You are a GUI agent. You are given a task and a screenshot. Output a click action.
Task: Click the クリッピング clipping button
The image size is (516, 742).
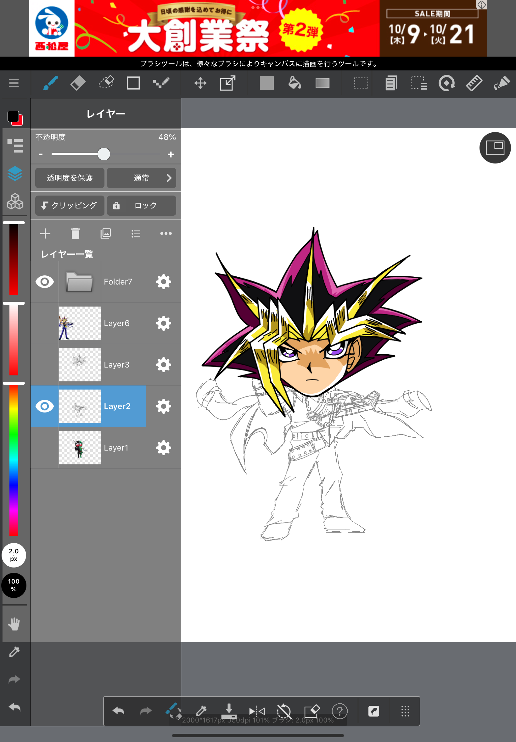(70, 205)
